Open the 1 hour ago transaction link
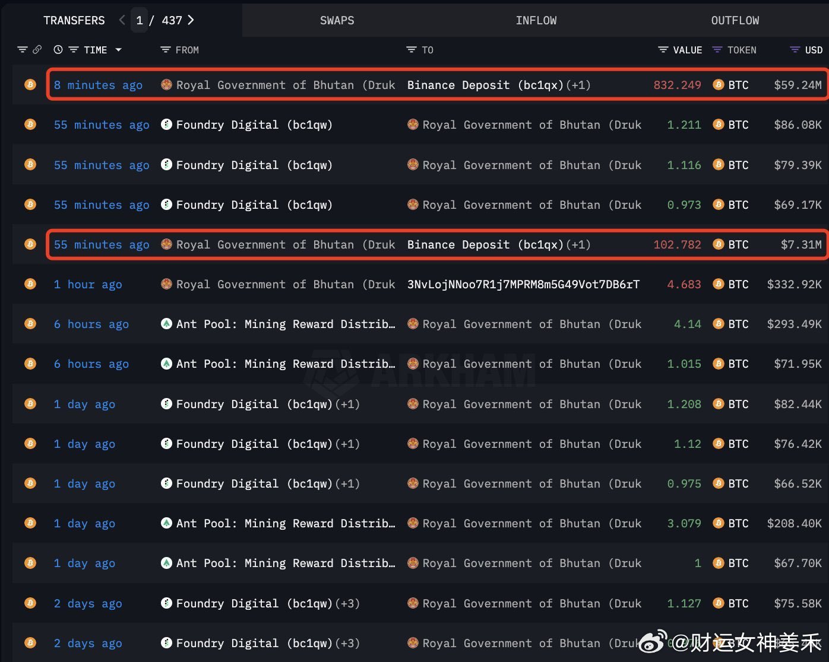This screenshot has width=829, height=662. click(88, 284)
